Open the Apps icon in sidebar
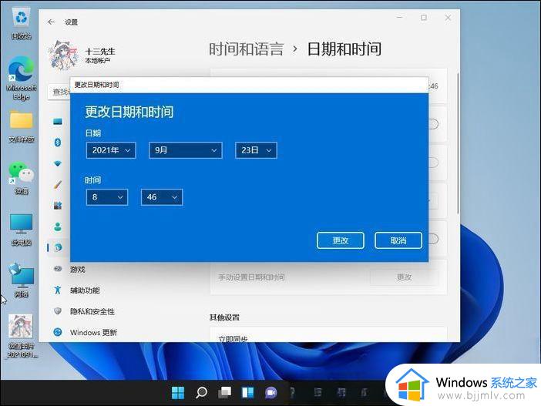 point(58,206)
